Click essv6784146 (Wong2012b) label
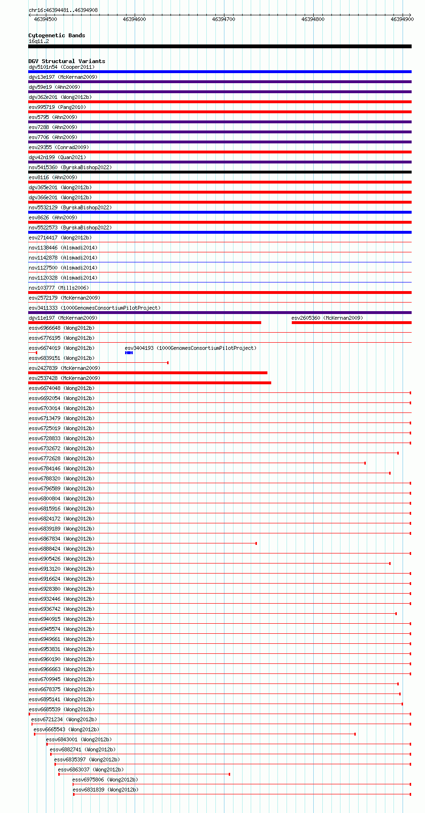 pos(62,468)
